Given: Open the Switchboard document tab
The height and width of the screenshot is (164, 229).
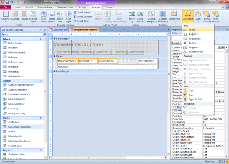Looking at the screenshot, I should [x=59, y=30].
